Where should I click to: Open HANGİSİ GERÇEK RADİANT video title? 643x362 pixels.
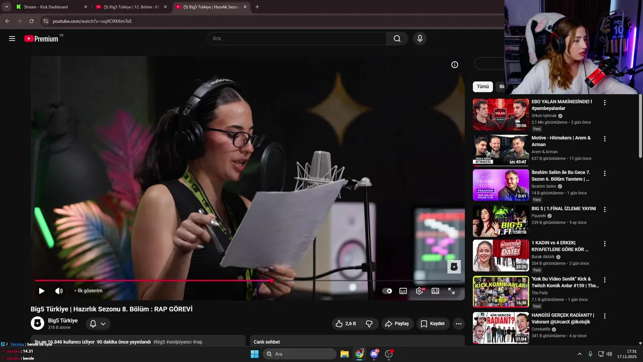coord(563,318)
